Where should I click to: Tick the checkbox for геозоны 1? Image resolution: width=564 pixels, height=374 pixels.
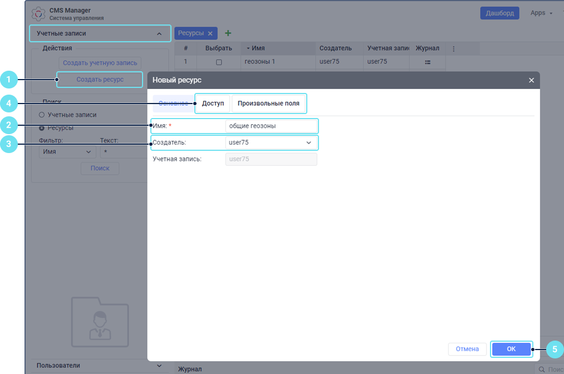point(219,62)
